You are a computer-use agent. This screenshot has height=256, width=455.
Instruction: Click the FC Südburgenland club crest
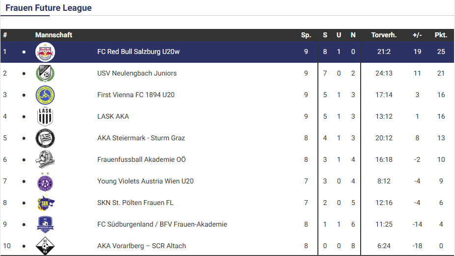tap(45, 225)
